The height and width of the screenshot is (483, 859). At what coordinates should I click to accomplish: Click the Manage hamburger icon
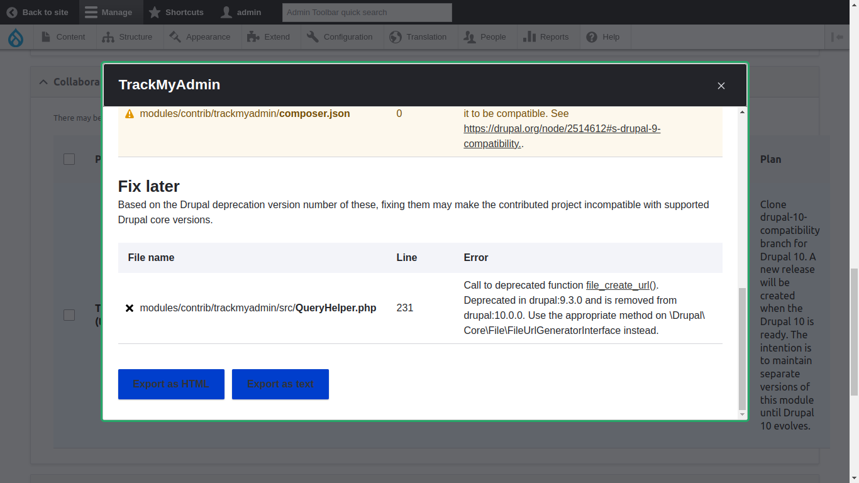click(91, 12)
